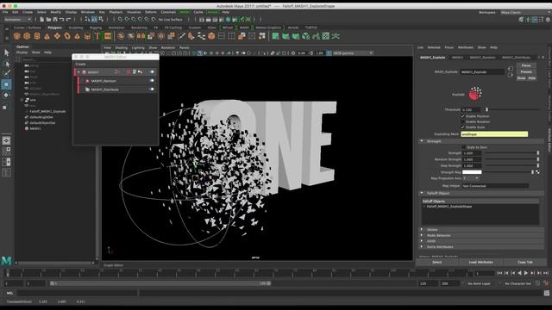
Task: Expand the Node Behavior section
Action: [x=422, y=235]
